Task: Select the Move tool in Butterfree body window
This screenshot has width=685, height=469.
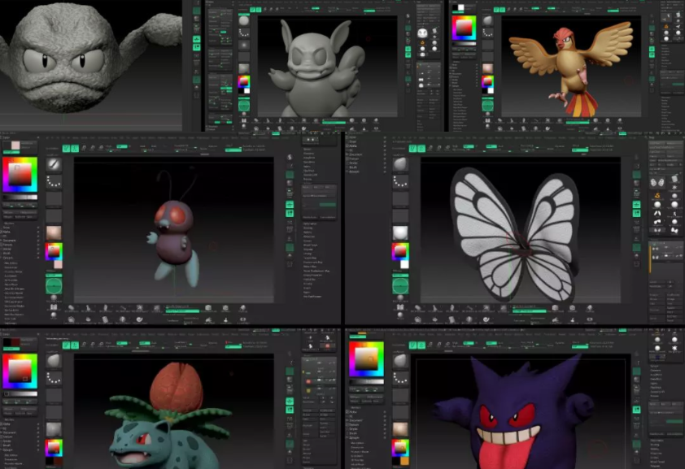Action: 85,149
